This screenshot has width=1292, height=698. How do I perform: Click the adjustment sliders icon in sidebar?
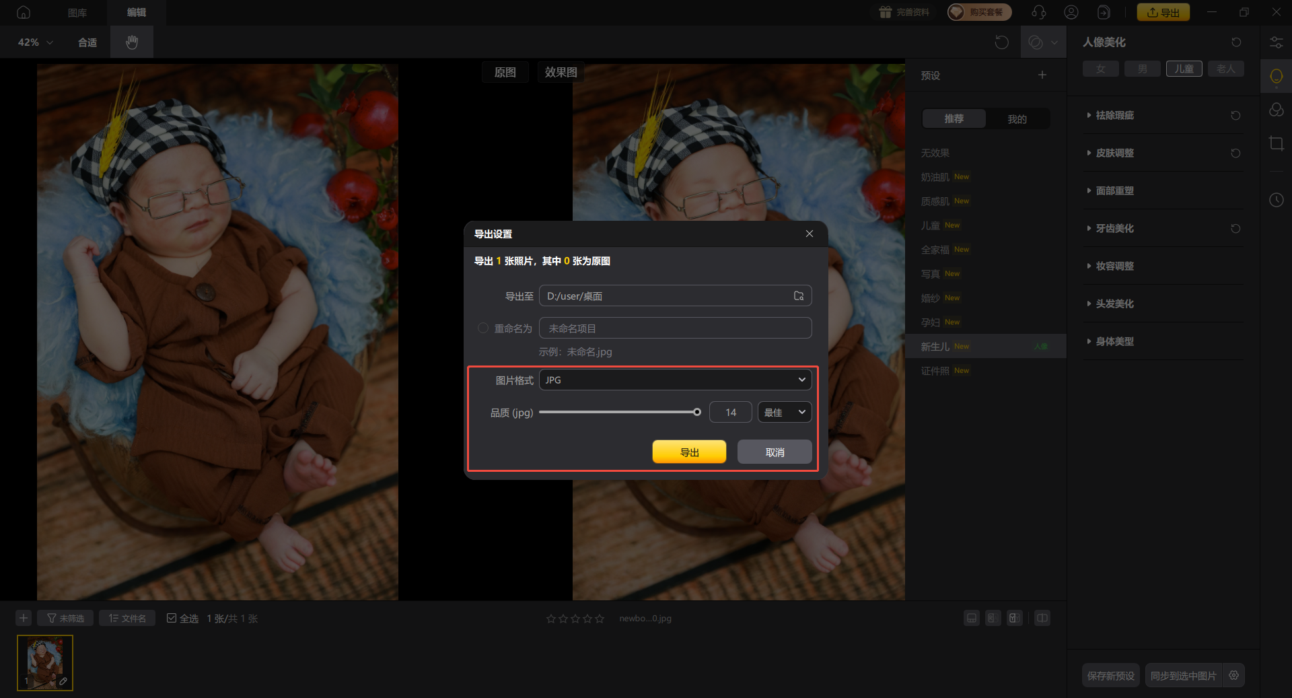coord(1276,42)
